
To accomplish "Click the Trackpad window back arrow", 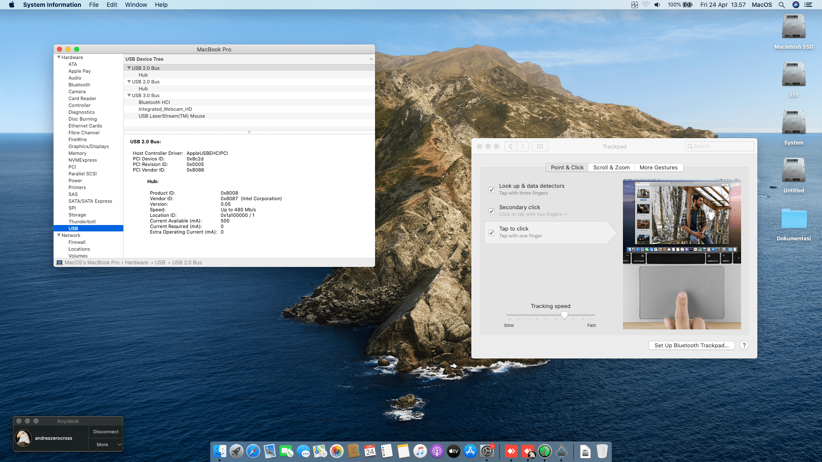I will [x=510, y=146].
